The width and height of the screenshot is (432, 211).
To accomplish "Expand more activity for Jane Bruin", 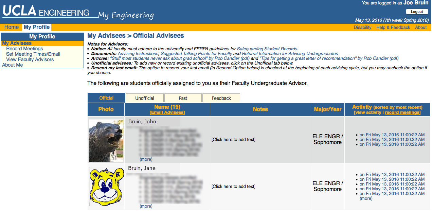I will click(x=366, y=198).
